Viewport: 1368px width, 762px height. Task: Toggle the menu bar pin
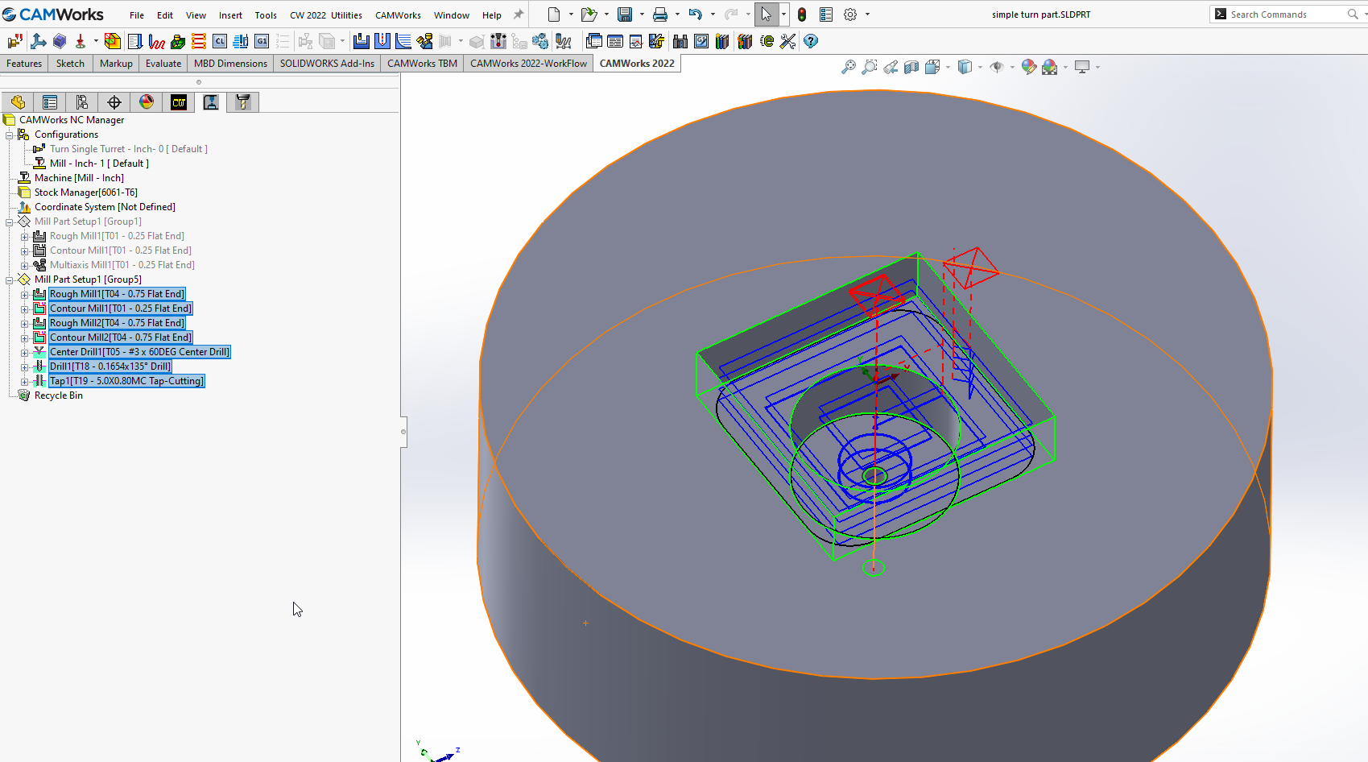(519, 14)
